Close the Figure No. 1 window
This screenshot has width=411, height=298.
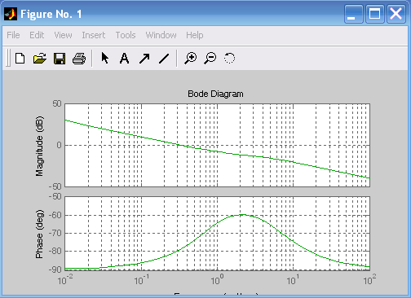[x=396, y=14]
